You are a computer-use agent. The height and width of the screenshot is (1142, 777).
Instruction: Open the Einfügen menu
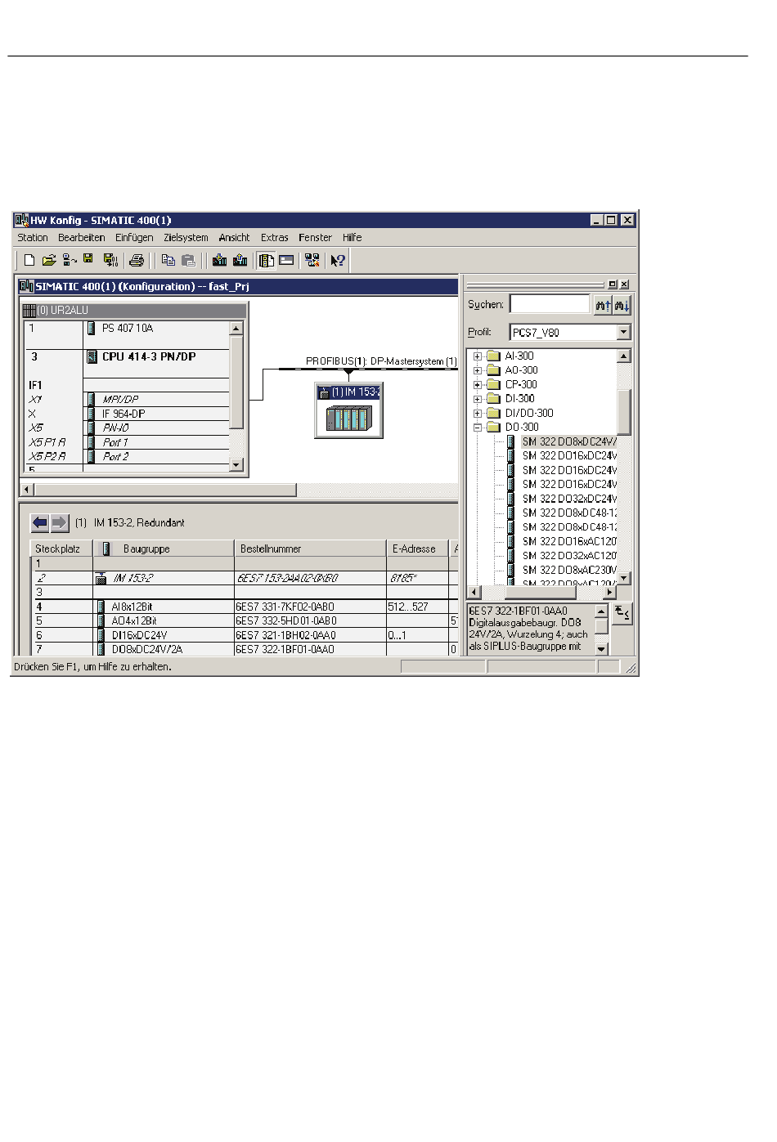pyautogui.click(x=134, y=238)
